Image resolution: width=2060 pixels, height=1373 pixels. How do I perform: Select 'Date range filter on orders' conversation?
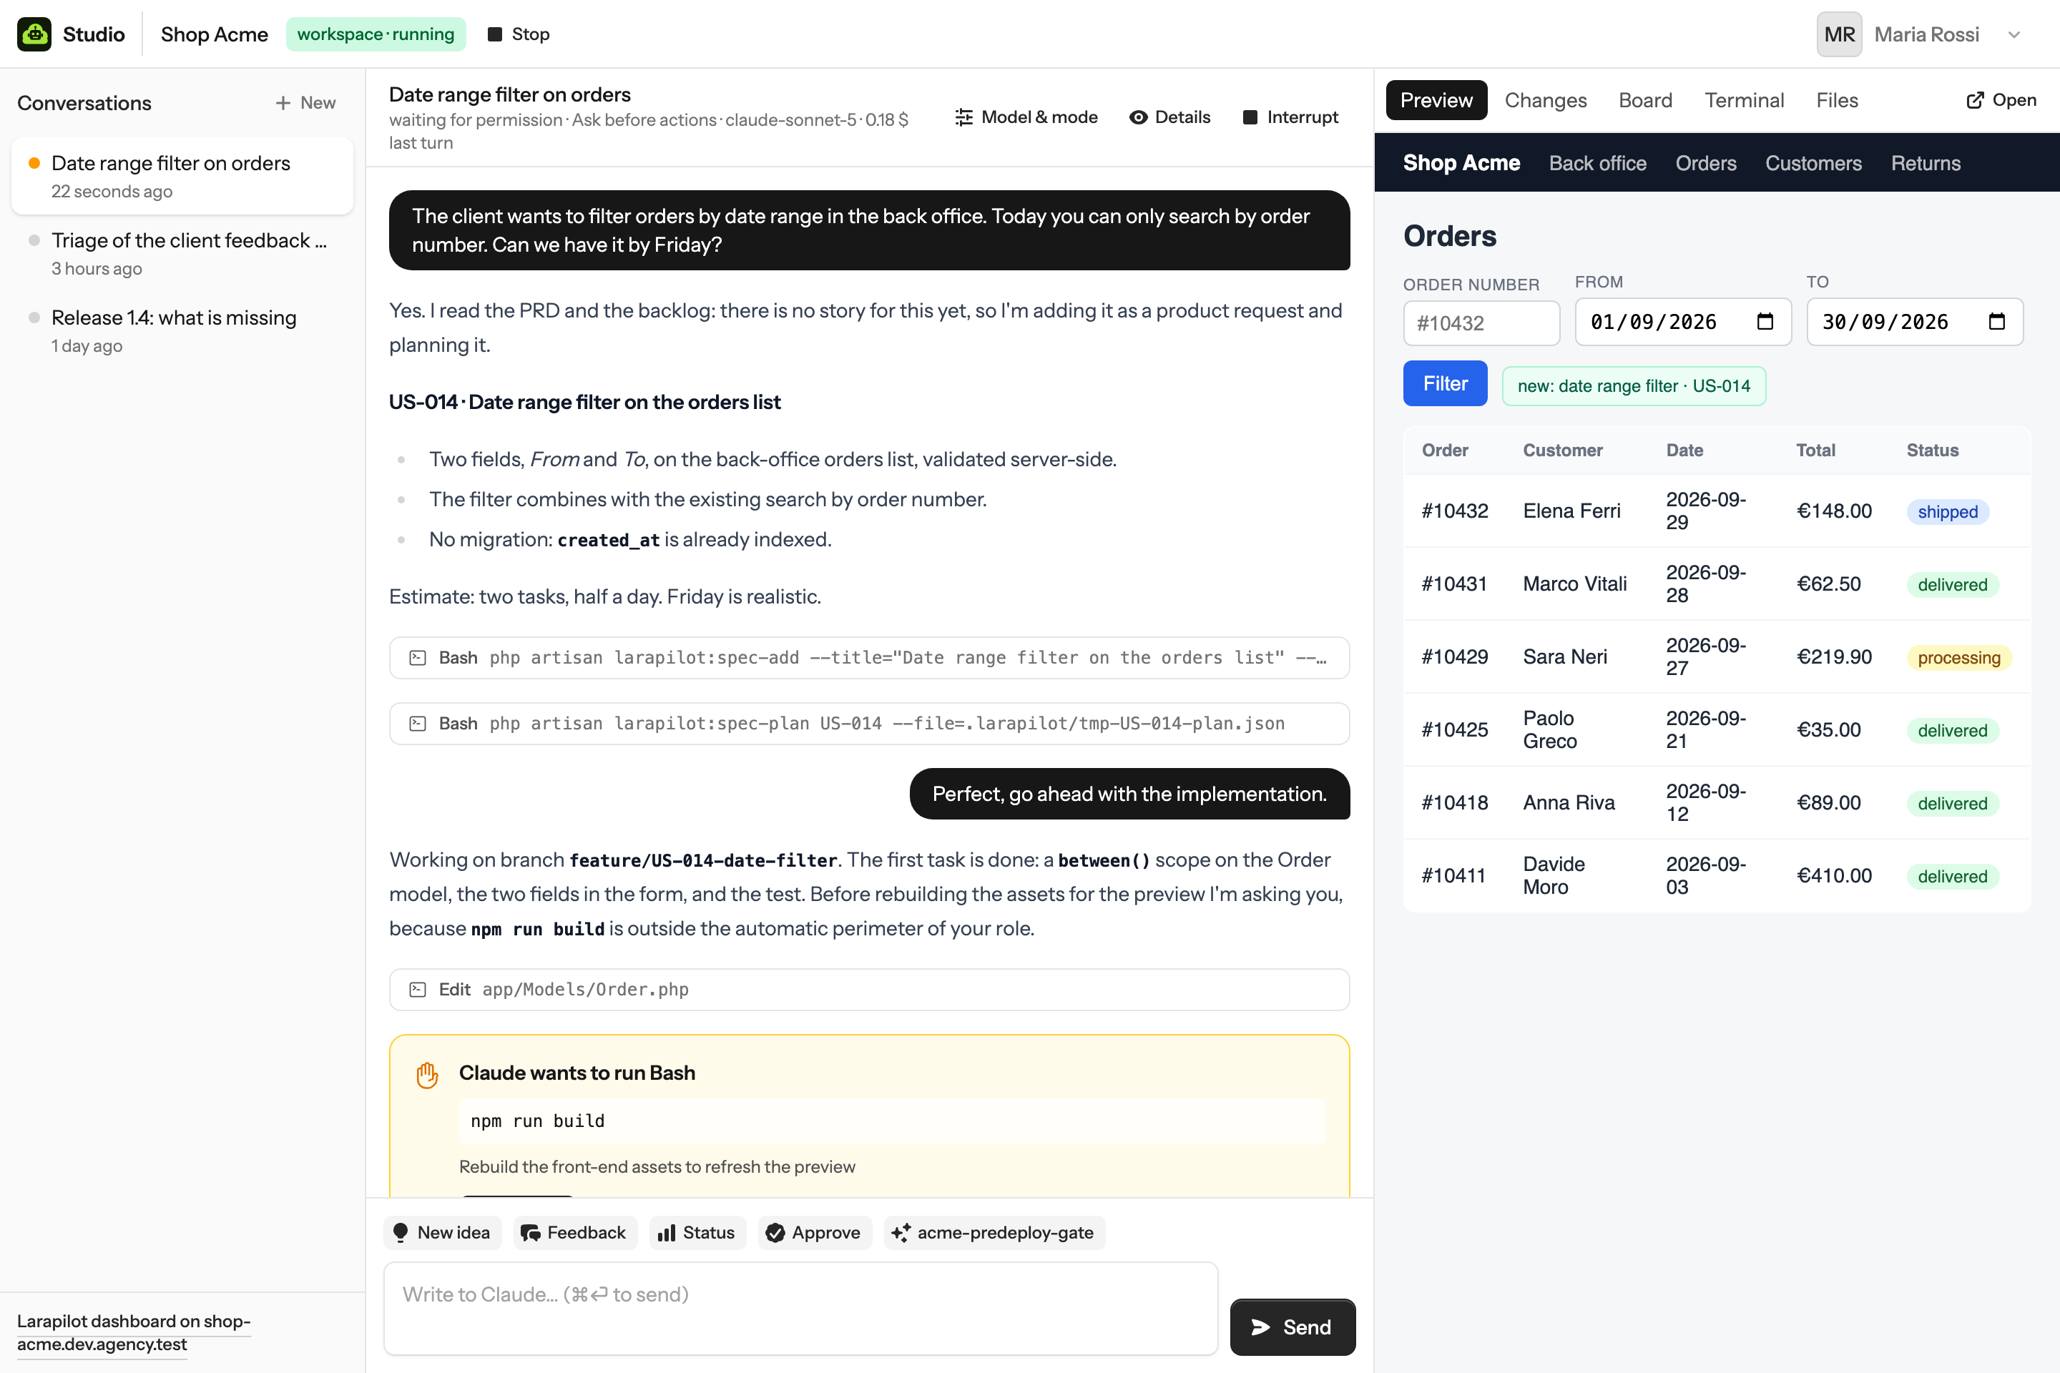pos(182,176)
